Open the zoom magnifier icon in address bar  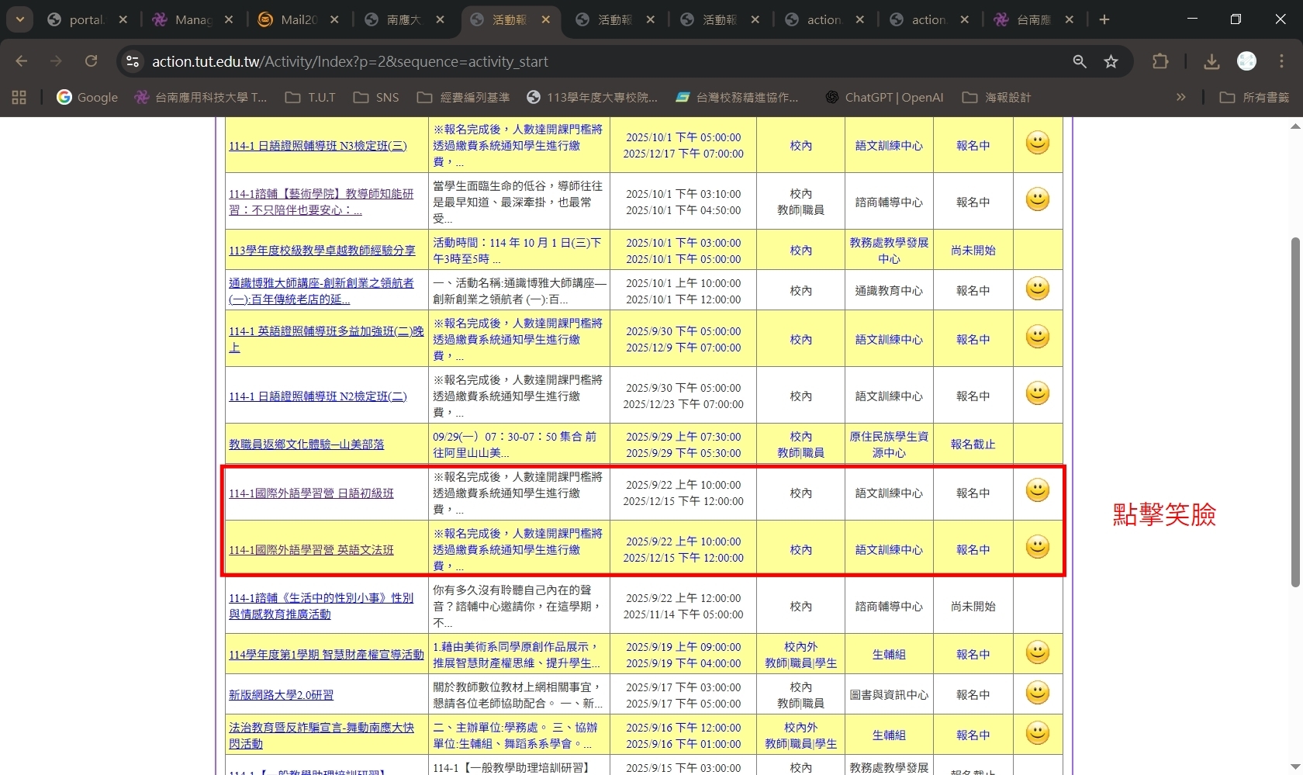1079,61
